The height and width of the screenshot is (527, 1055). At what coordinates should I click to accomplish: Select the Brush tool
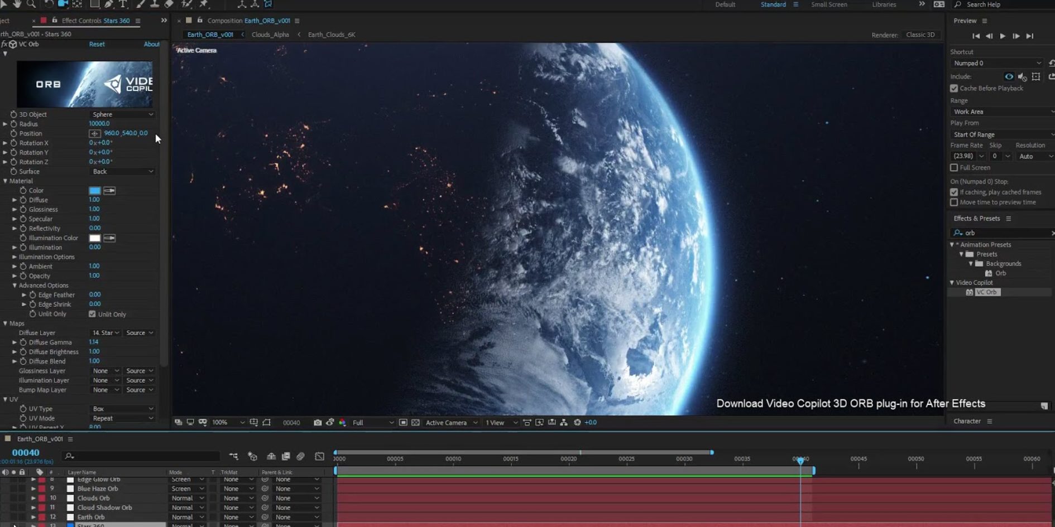click(x=141, y=4)
